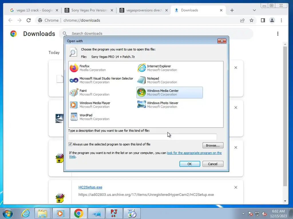Show hidden system tray icons

[x=243, y=214]
